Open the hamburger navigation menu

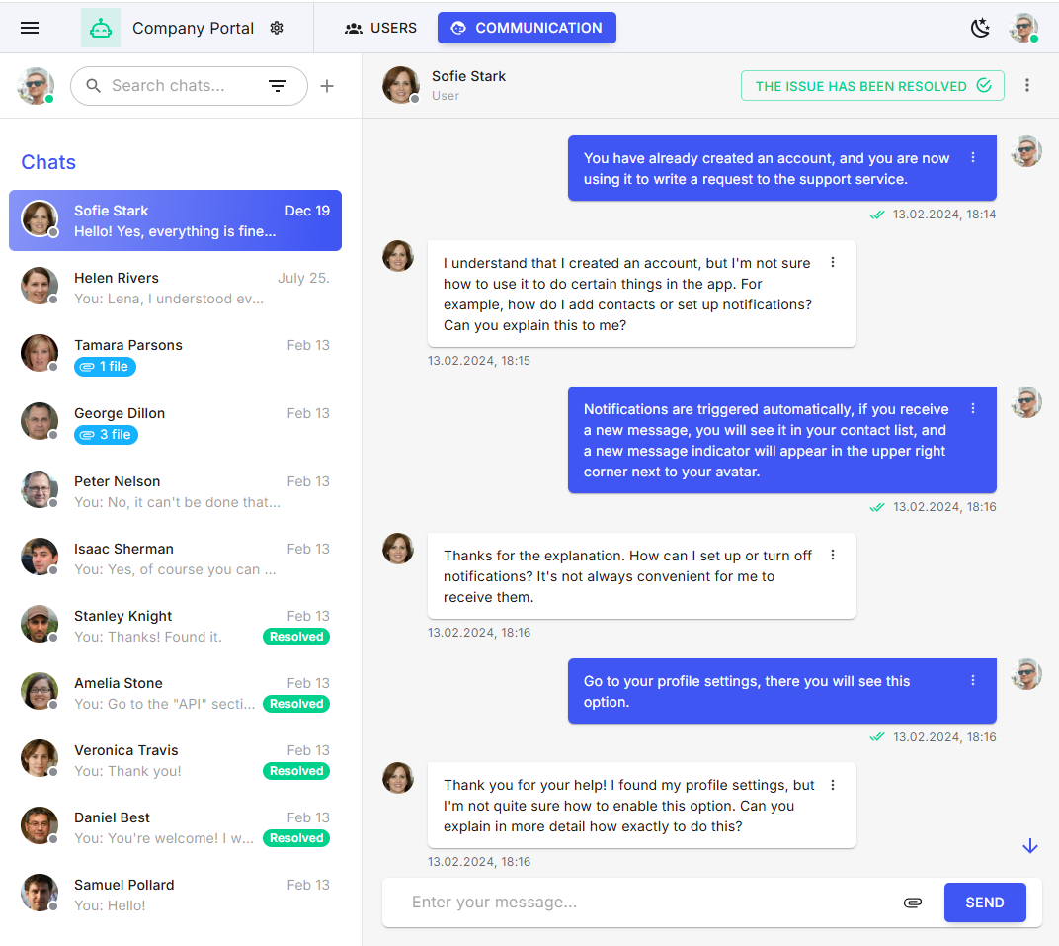(30, 28)
